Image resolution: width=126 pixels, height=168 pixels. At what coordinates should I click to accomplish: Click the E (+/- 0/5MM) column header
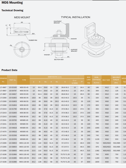click(x=75, y=82)
